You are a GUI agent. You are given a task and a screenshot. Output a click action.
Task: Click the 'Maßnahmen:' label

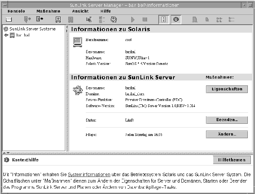[x=220, y=77]
